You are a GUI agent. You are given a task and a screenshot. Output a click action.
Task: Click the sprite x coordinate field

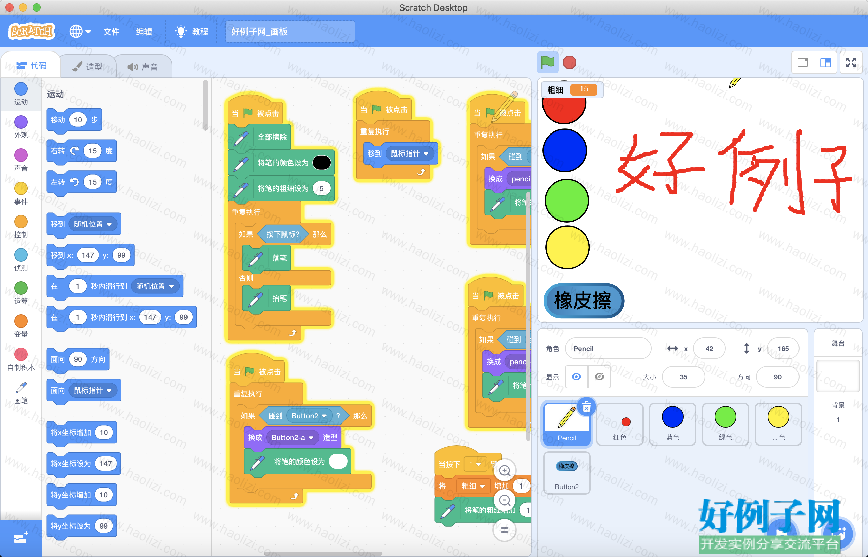click(x=709, y=348)
